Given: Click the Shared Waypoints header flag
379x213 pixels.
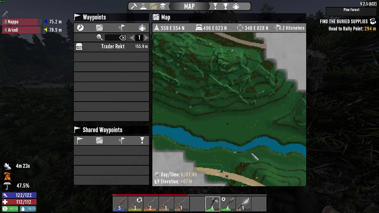Looking at the screenshot, I should tap(77, 130).
